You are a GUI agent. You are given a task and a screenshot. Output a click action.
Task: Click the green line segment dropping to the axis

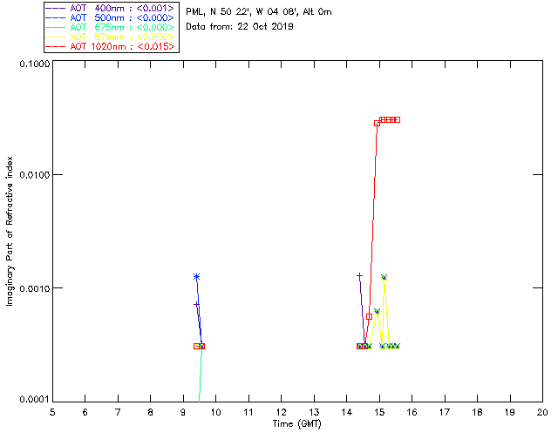coord(201,374)
